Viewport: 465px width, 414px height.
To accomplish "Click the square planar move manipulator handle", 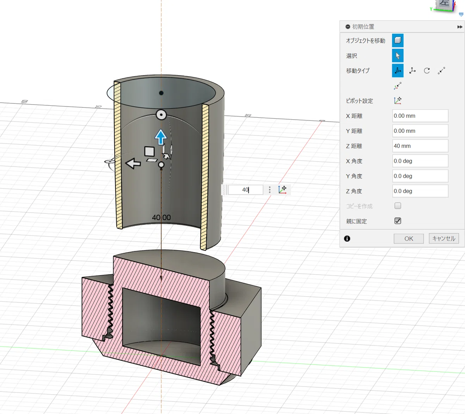I will coord(150,151).
